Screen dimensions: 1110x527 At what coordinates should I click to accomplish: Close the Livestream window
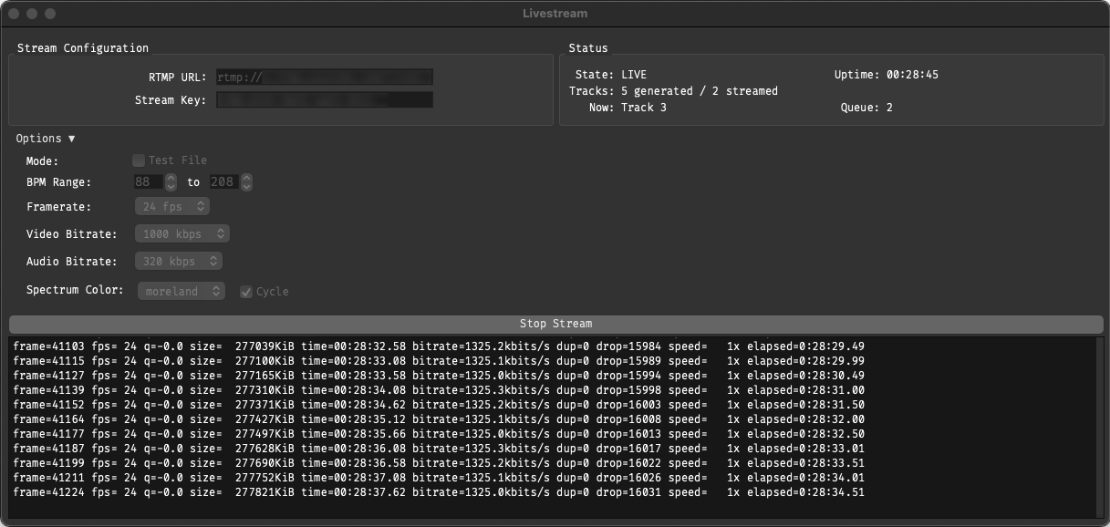15,14
